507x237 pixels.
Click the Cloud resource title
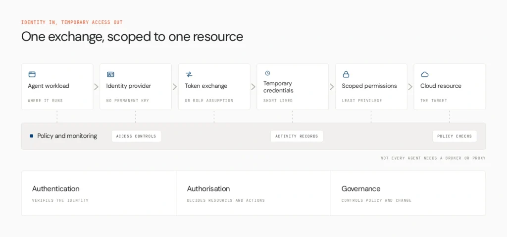click(441, 86)
